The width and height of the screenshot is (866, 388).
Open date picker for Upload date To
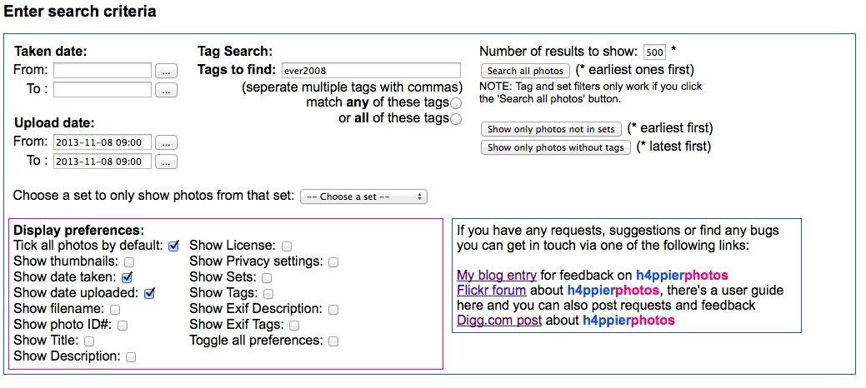click(167, 162)
